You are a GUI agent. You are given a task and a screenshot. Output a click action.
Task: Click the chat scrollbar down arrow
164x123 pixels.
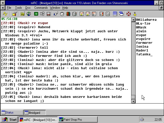(133, 101)
